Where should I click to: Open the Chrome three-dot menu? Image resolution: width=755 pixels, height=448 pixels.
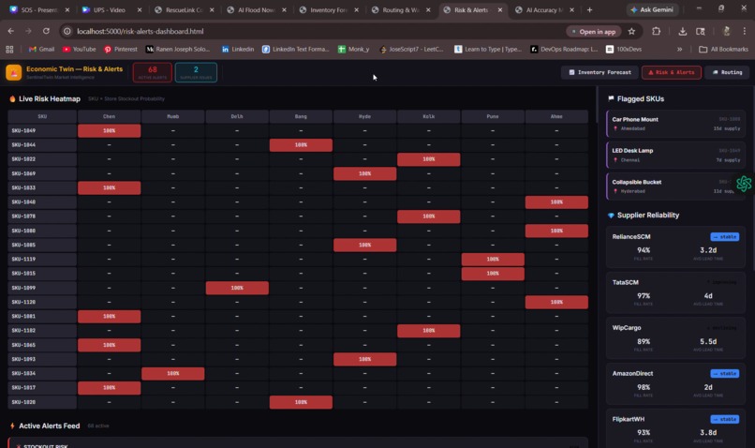pos(745,31)
